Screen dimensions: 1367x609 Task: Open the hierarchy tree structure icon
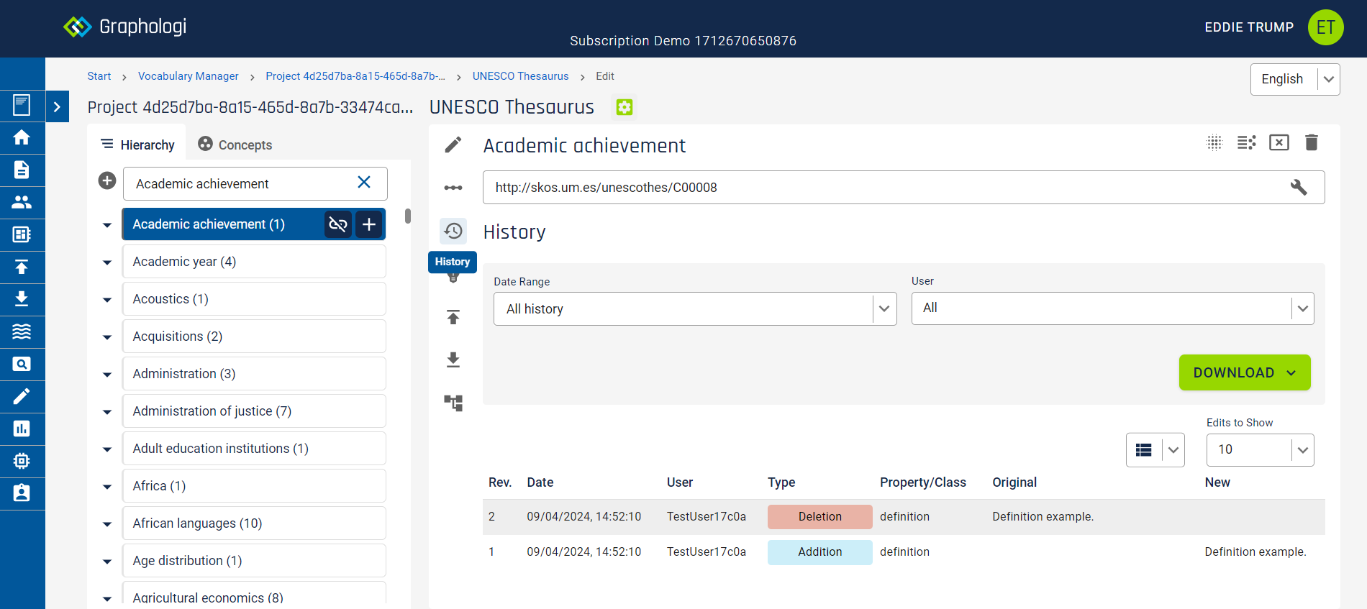(x=453, y=403)
